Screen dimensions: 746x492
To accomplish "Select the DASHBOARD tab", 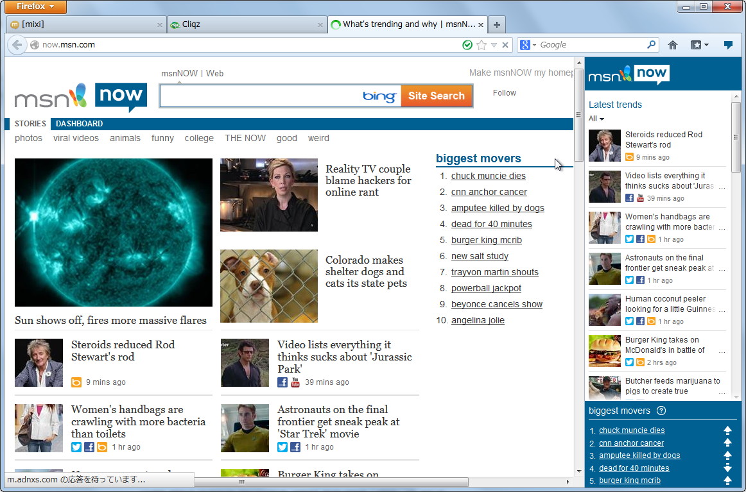I will [x=79, y=124].
